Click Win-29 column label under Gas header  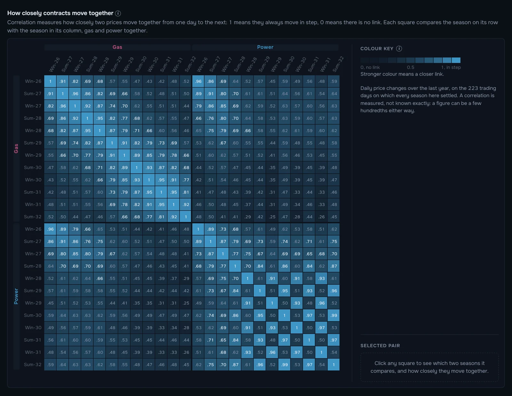(128, 65)
